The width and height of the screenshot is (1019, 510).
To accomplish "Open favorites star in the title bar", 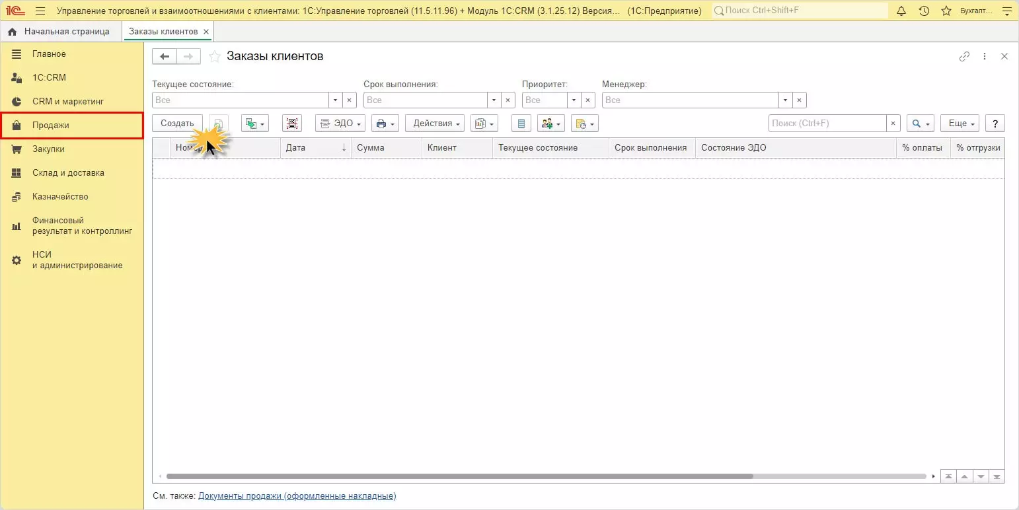I will click(946, 11).
